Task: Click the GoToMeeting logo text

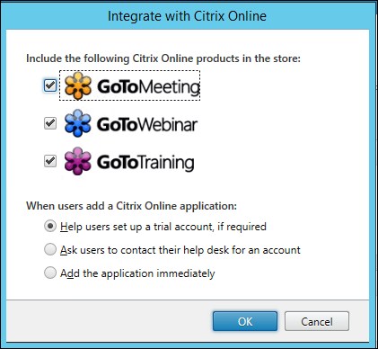Action: point(148,87)
